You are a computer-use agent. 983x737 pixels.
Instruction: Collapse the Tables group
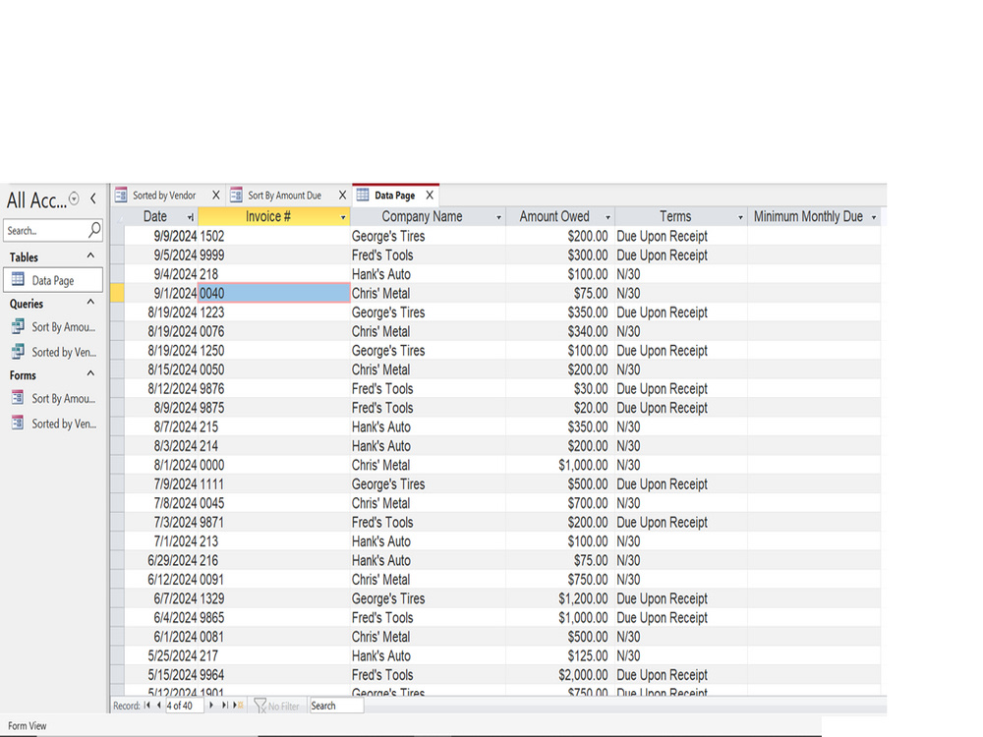point(90,255)
